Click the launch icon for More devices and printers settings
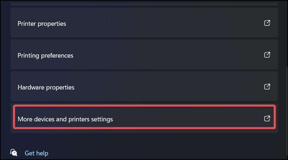The height and width of the screenshot is (160, 288). point(267,118)
